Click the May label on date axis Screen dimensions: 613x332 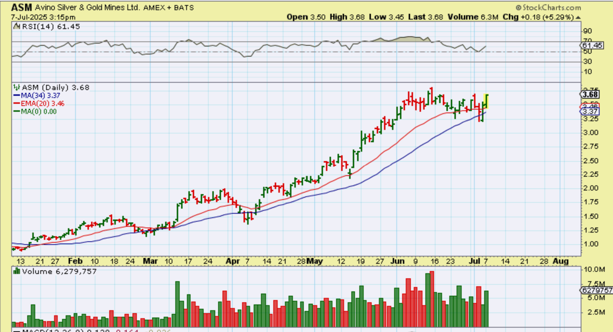pos(314,261)
